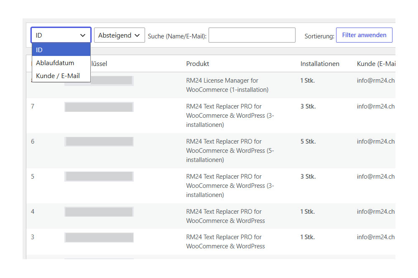Choose the highlighted ID option in the list
Viewport: 418px width, 278px height.
(61, 50)
